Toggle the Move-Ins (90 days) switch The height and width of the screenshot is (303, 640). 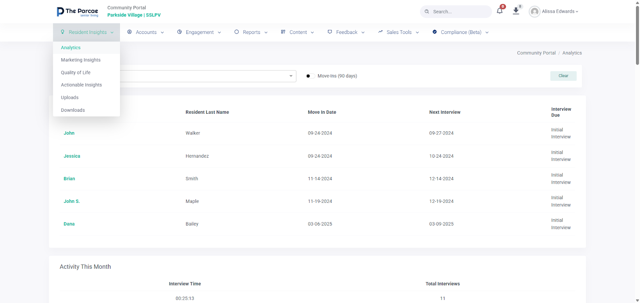(x=310, y=76)
